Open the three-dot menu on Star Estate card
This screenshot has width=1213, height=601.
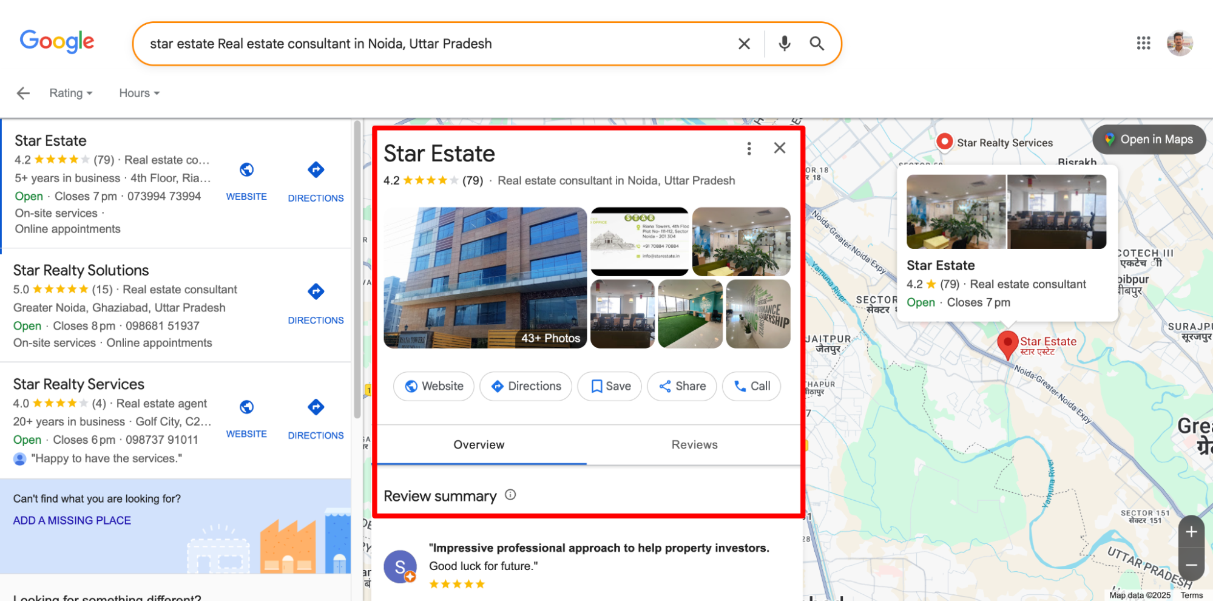[x=749, y=148]
